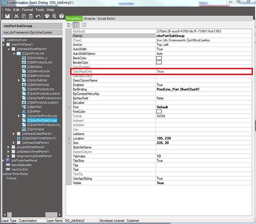The image size is (256, 224).
Task: Click the EpiBinding value field
Action: click(x=204, y=89)
